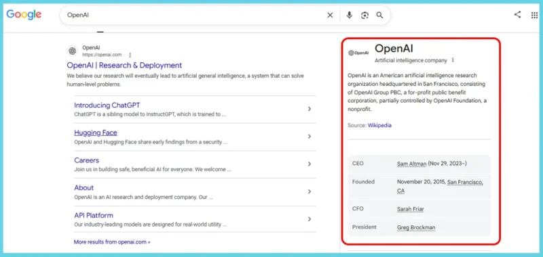This screenshot has height=257, width=543.
Task: Open OpenAI | Research & Deployment result
Action: pos(124,65)
